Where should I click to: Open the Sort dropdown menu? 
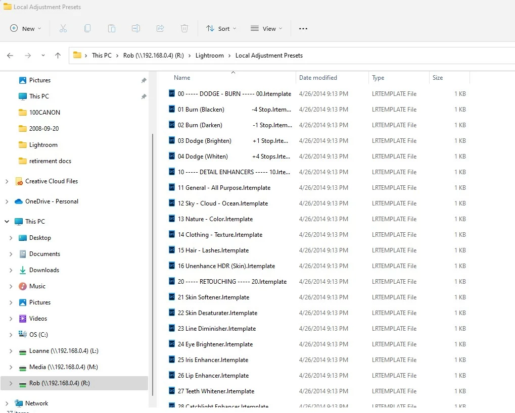coord(221,29)
